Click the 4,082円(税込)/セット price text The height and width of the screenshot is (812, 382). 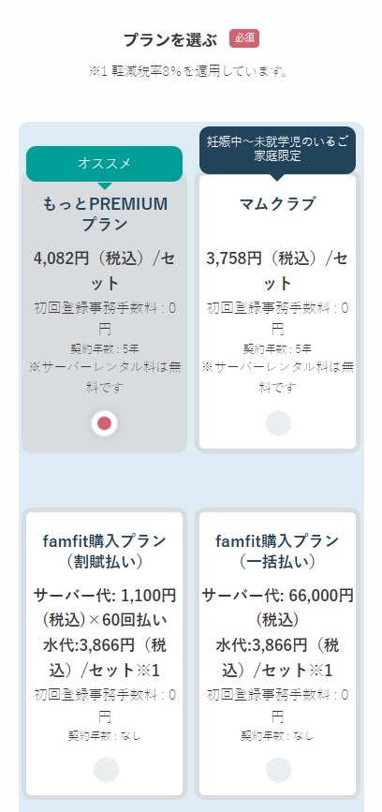[x=105, y=271]
